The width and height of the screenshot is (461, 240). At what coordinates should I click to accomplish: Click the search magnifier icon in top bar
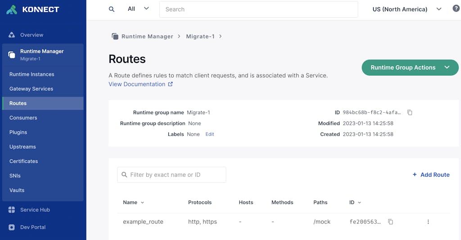click(112, 9)
